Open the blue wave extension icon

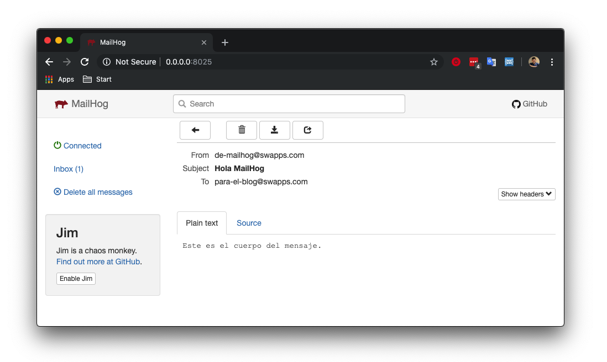point(509,62)
